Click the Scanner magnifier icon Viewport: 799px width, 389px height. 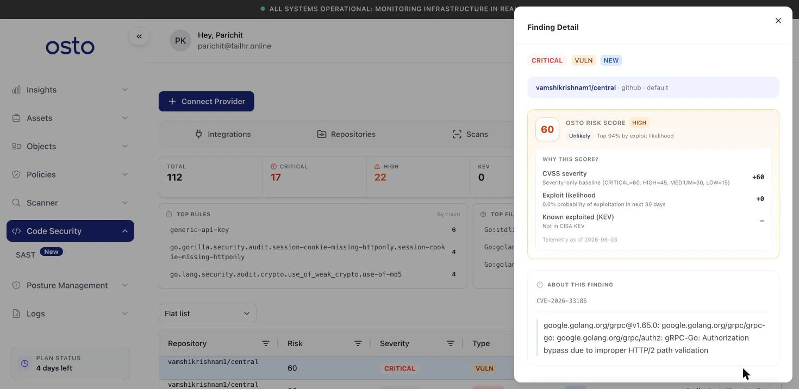16,203
